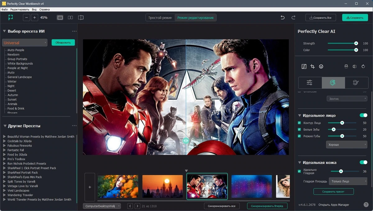This screenshot has height=211, width=373.
Task: Open the tone curve tool icon
Action: click(304, 66)
